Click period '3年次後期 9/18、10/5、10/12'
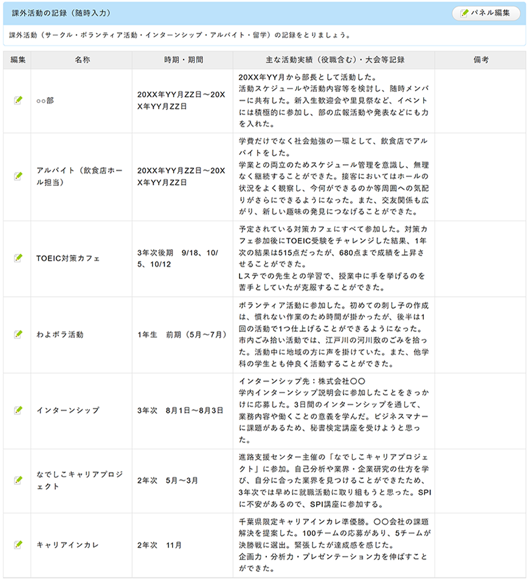The width and height of the screenshot is (529, 581). 183,259
